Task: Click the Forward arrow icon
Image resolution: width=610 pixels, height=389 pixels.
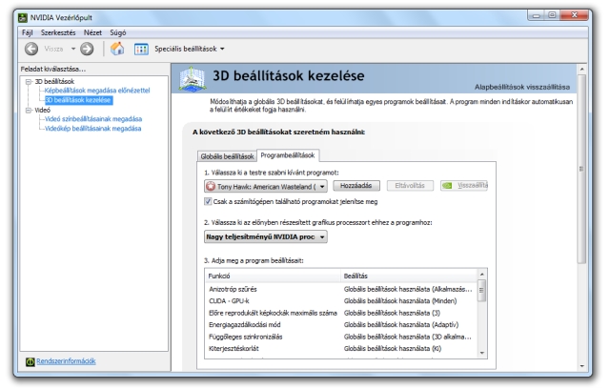Action: click(87, 49)
